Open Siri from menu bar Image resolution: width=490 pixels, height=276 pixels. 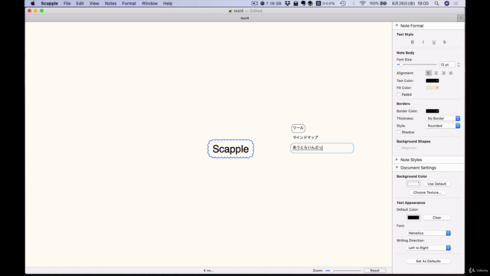(x=447, y=3)
